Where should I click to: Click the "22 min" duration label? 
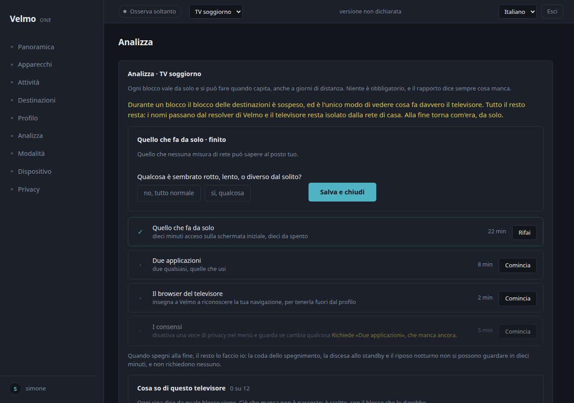click(497, 232)
